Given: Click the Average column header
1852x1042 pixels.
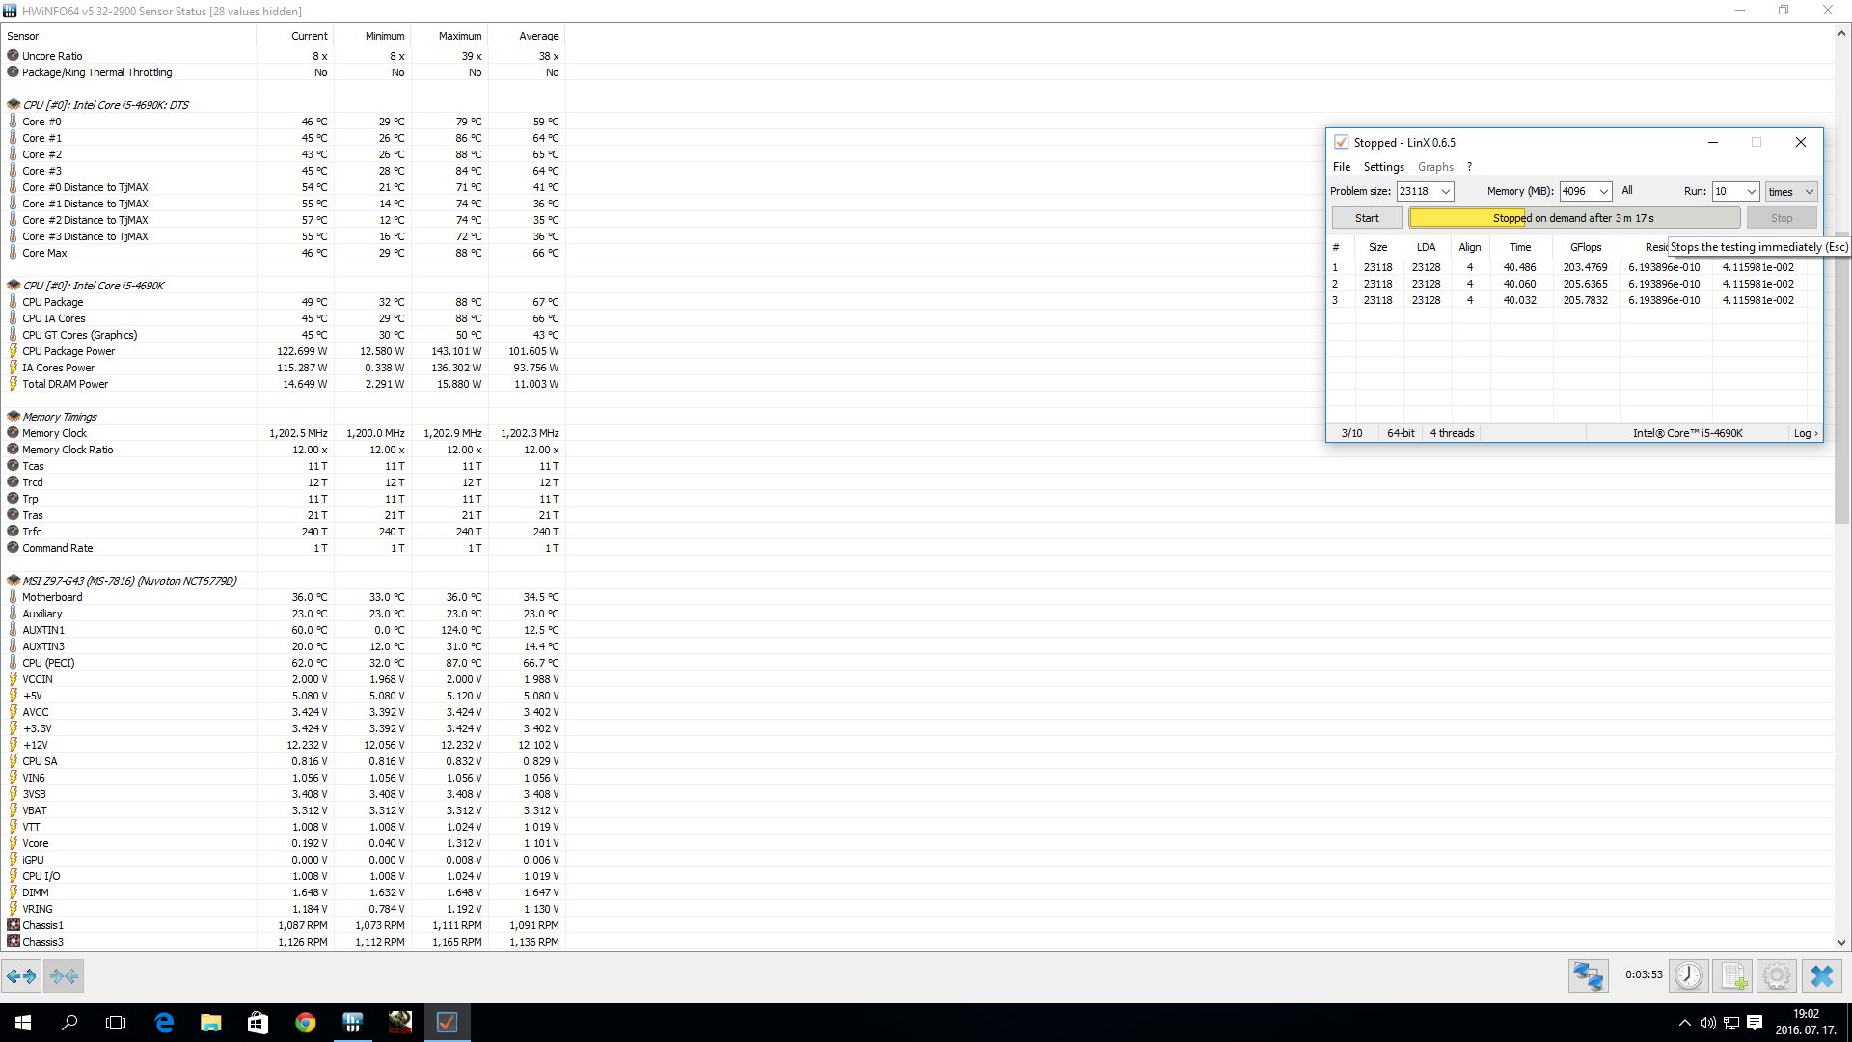Looking at the screenshot, I should pos(527,36).
